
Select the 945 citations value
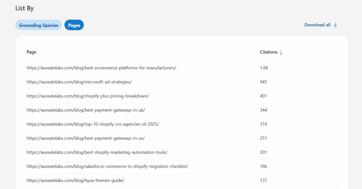(x=263, y=82)
